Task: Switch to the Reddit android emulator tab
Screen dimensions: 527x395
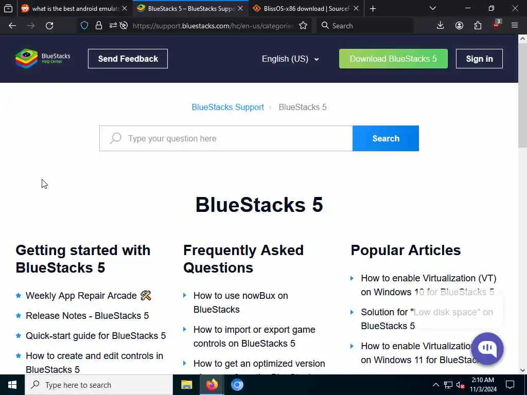Action: click(x=74, y=9)
